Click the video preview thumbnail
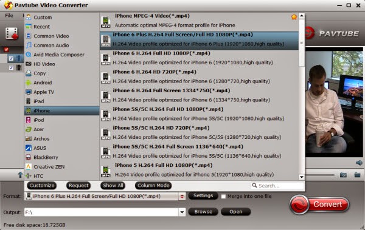The image size is (365, 230). (x=334, y=102)
